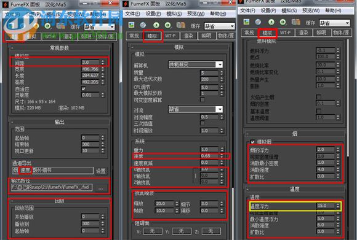Switch to 物体/源 tab in right window
This screenshot has height=240, width=357.
pos(340,33)
